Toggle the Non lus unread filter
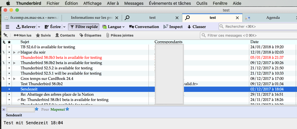The height and width of the screenshot is (129, 297). pos(23,35)
